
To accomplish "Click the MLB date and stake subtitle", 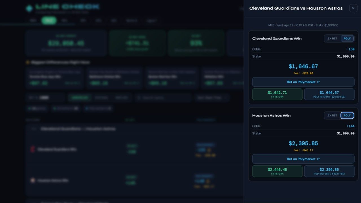I will (x=303, y=25).
